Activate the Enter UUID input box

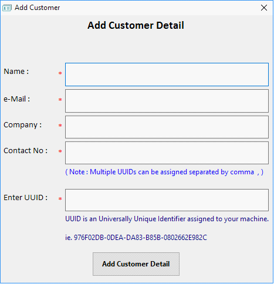point(167,200)
